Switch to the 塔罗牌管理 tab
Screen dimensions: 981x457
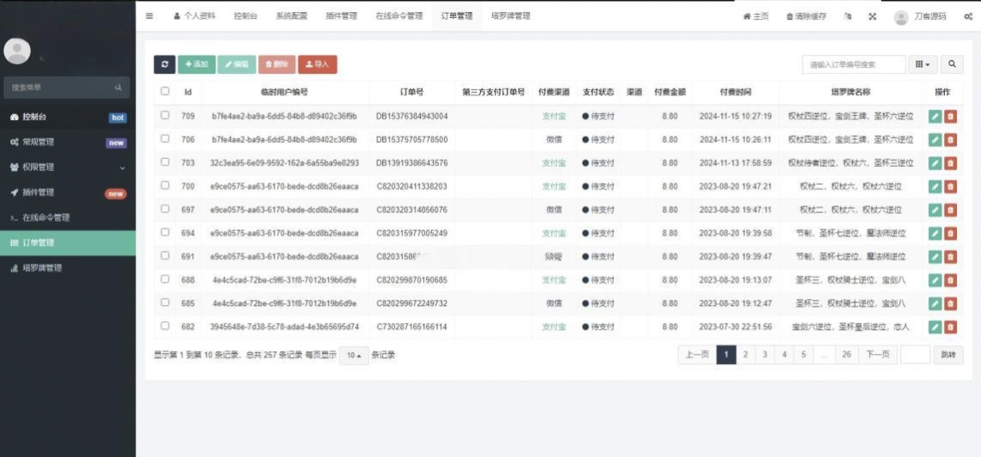point(510,16)
